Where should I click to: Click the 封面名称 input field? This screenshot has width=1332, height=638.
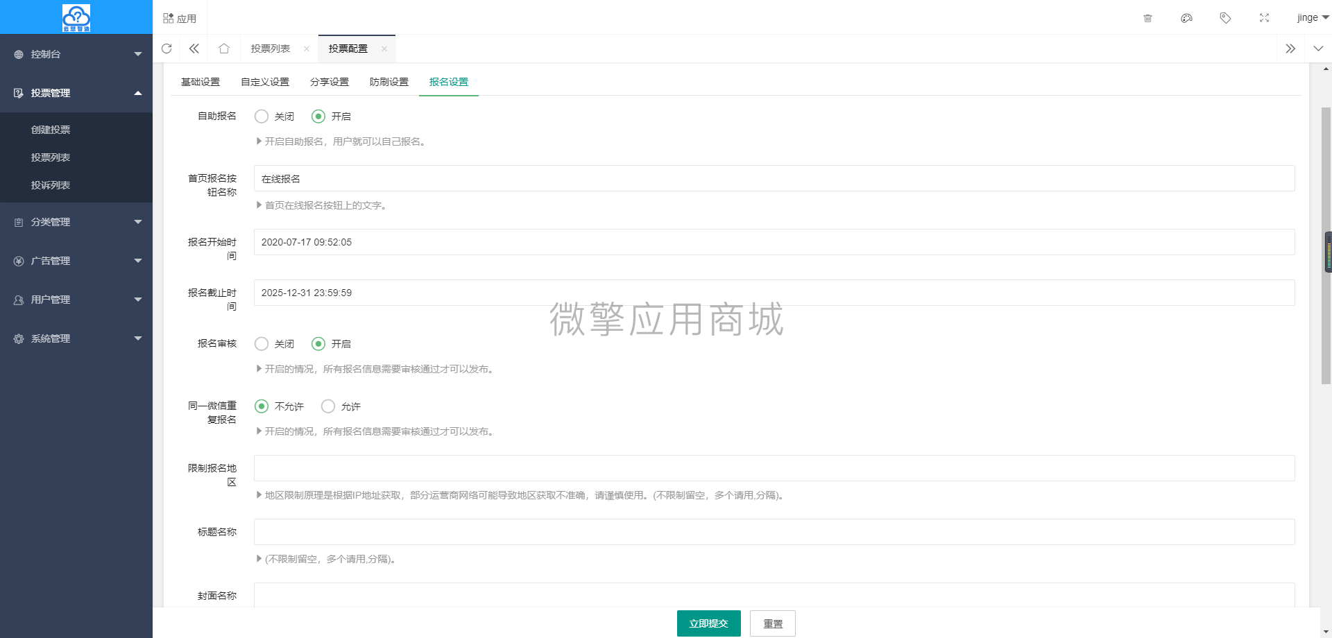(x=774, y=595)
